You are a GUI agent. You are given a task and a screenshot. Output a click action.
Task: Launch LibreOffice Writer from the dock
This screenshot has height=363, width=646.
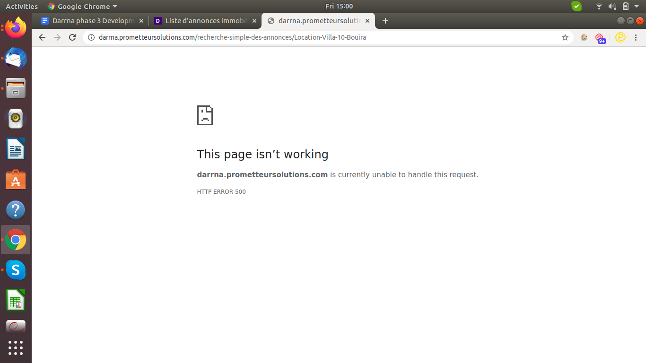click(x=16, y=149)
